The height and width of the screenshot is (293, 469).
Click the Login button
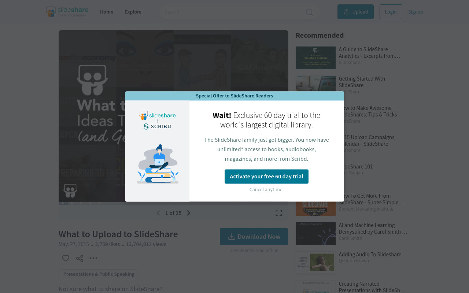[391, 12]
